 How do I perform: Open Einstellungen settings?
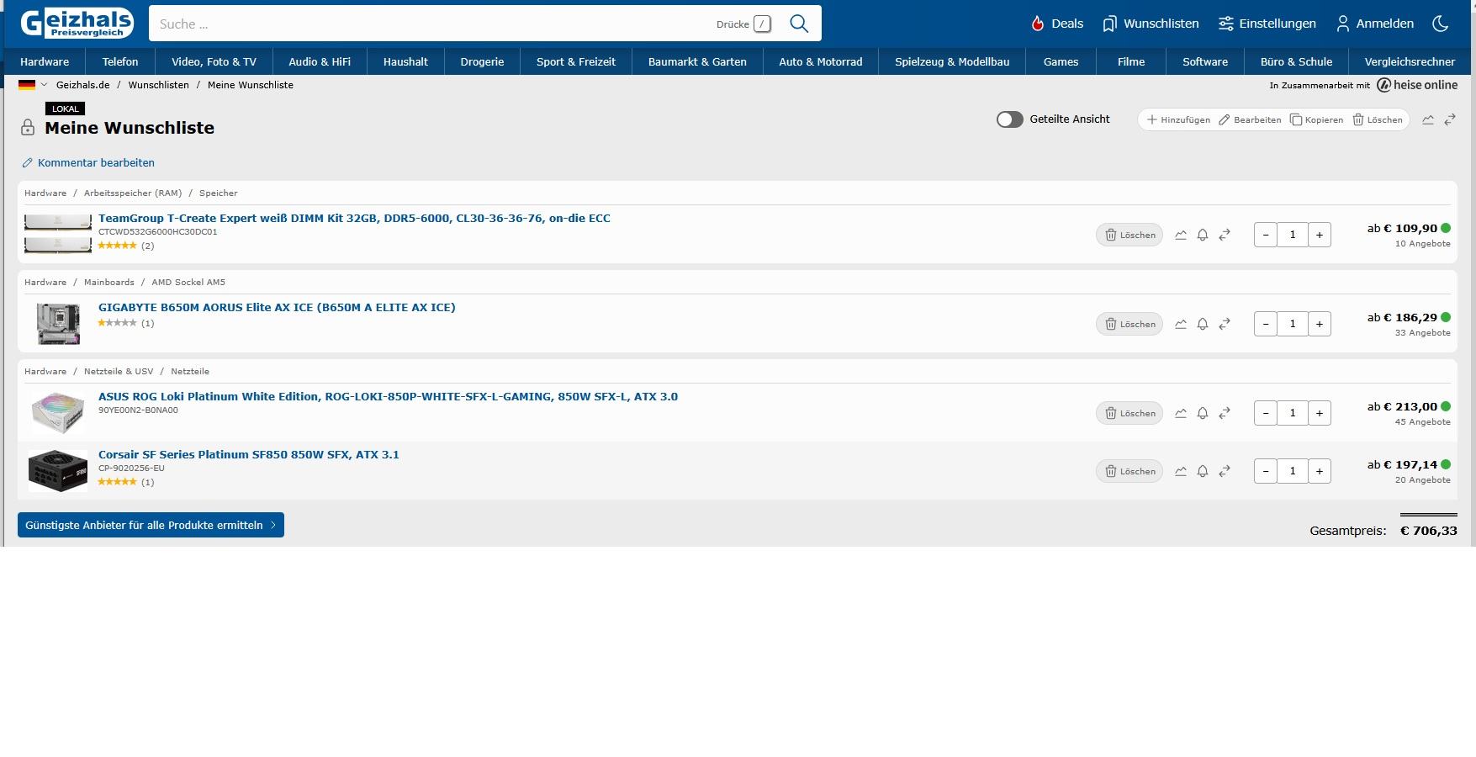[x=1267, y=24]
